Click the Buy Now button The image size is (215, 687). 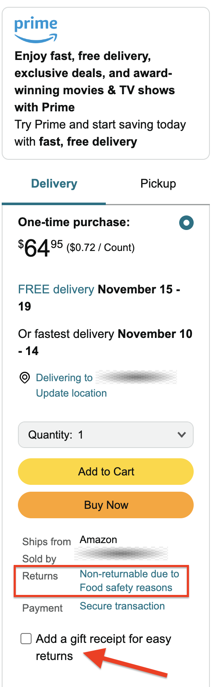(x=106, y=505)
